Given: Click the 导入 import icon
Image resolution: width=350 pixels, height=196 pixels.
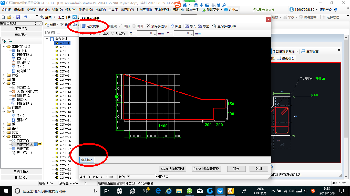Looking at the screenshot, I should 187,26.
